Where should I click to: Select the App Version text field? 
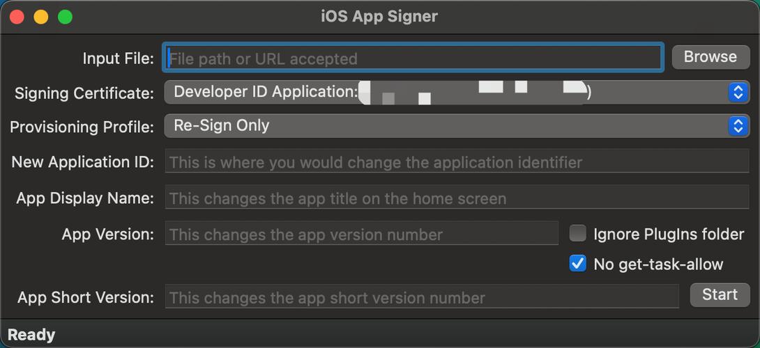click(x=362, y=234)
